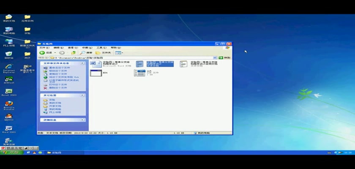The height and width of the screenshot is (169, 355).
Task: Select My Documents desktop icon
Action: (9, 18)
